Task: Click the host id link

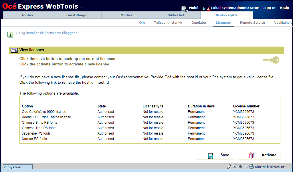Action: 103,83
